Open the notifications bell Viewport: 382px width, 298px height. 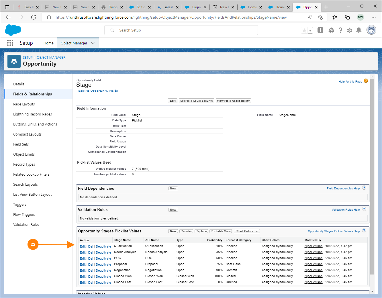coord(359,30)
